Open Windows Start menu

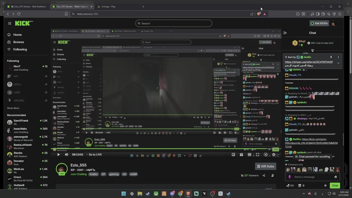(124, 194)
